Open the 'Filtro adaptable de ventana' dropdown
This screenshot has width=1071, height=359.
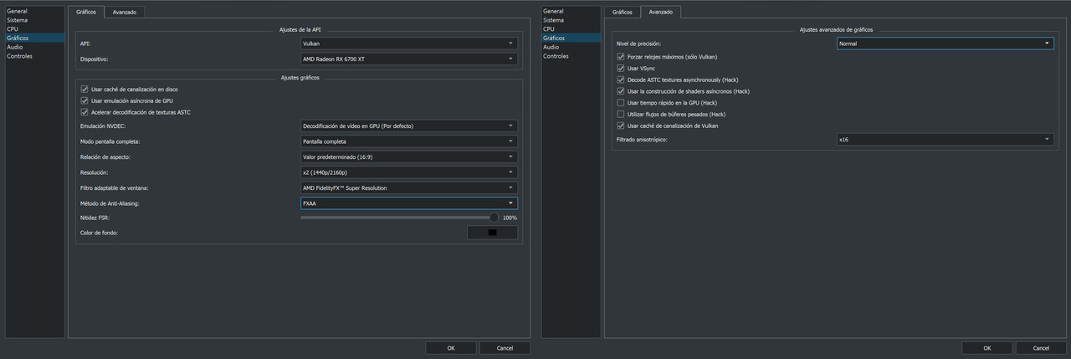click(408, 187)
